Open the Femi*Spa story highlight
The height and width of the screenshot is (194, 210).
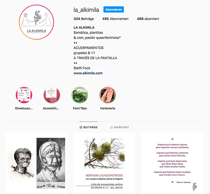coord(79,95)
